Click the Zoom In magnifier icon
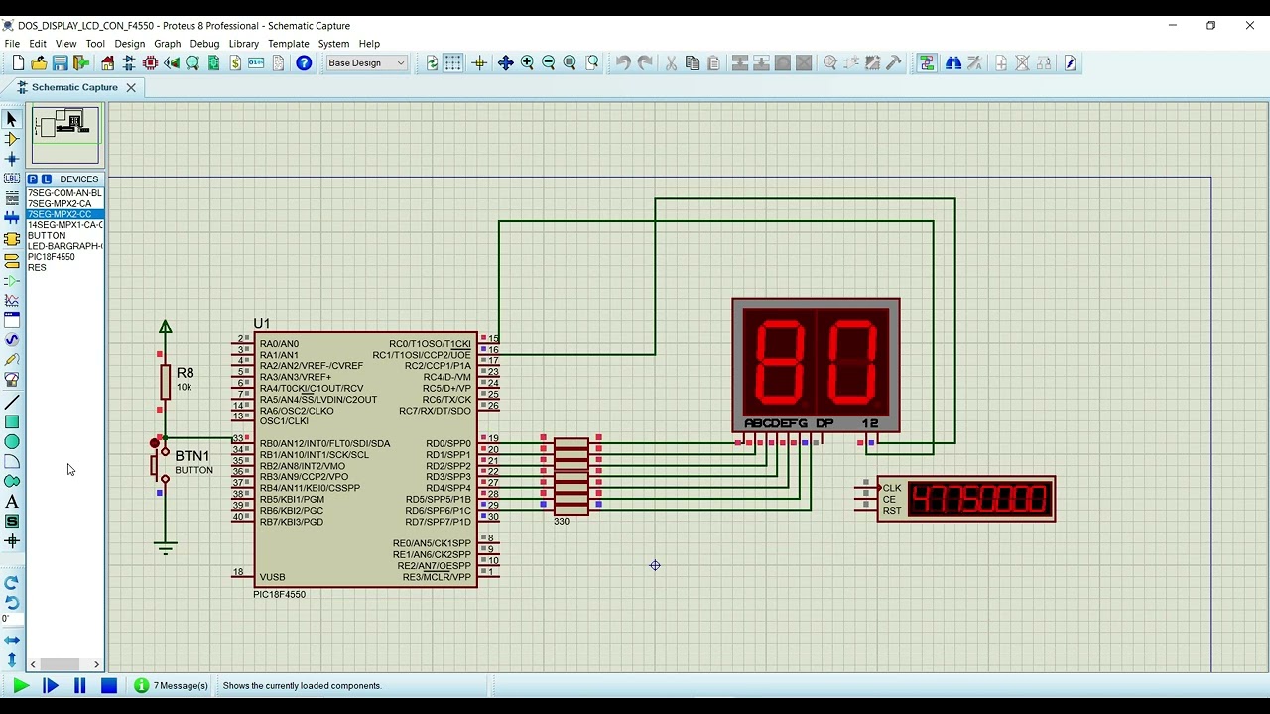 click(527, 63)
